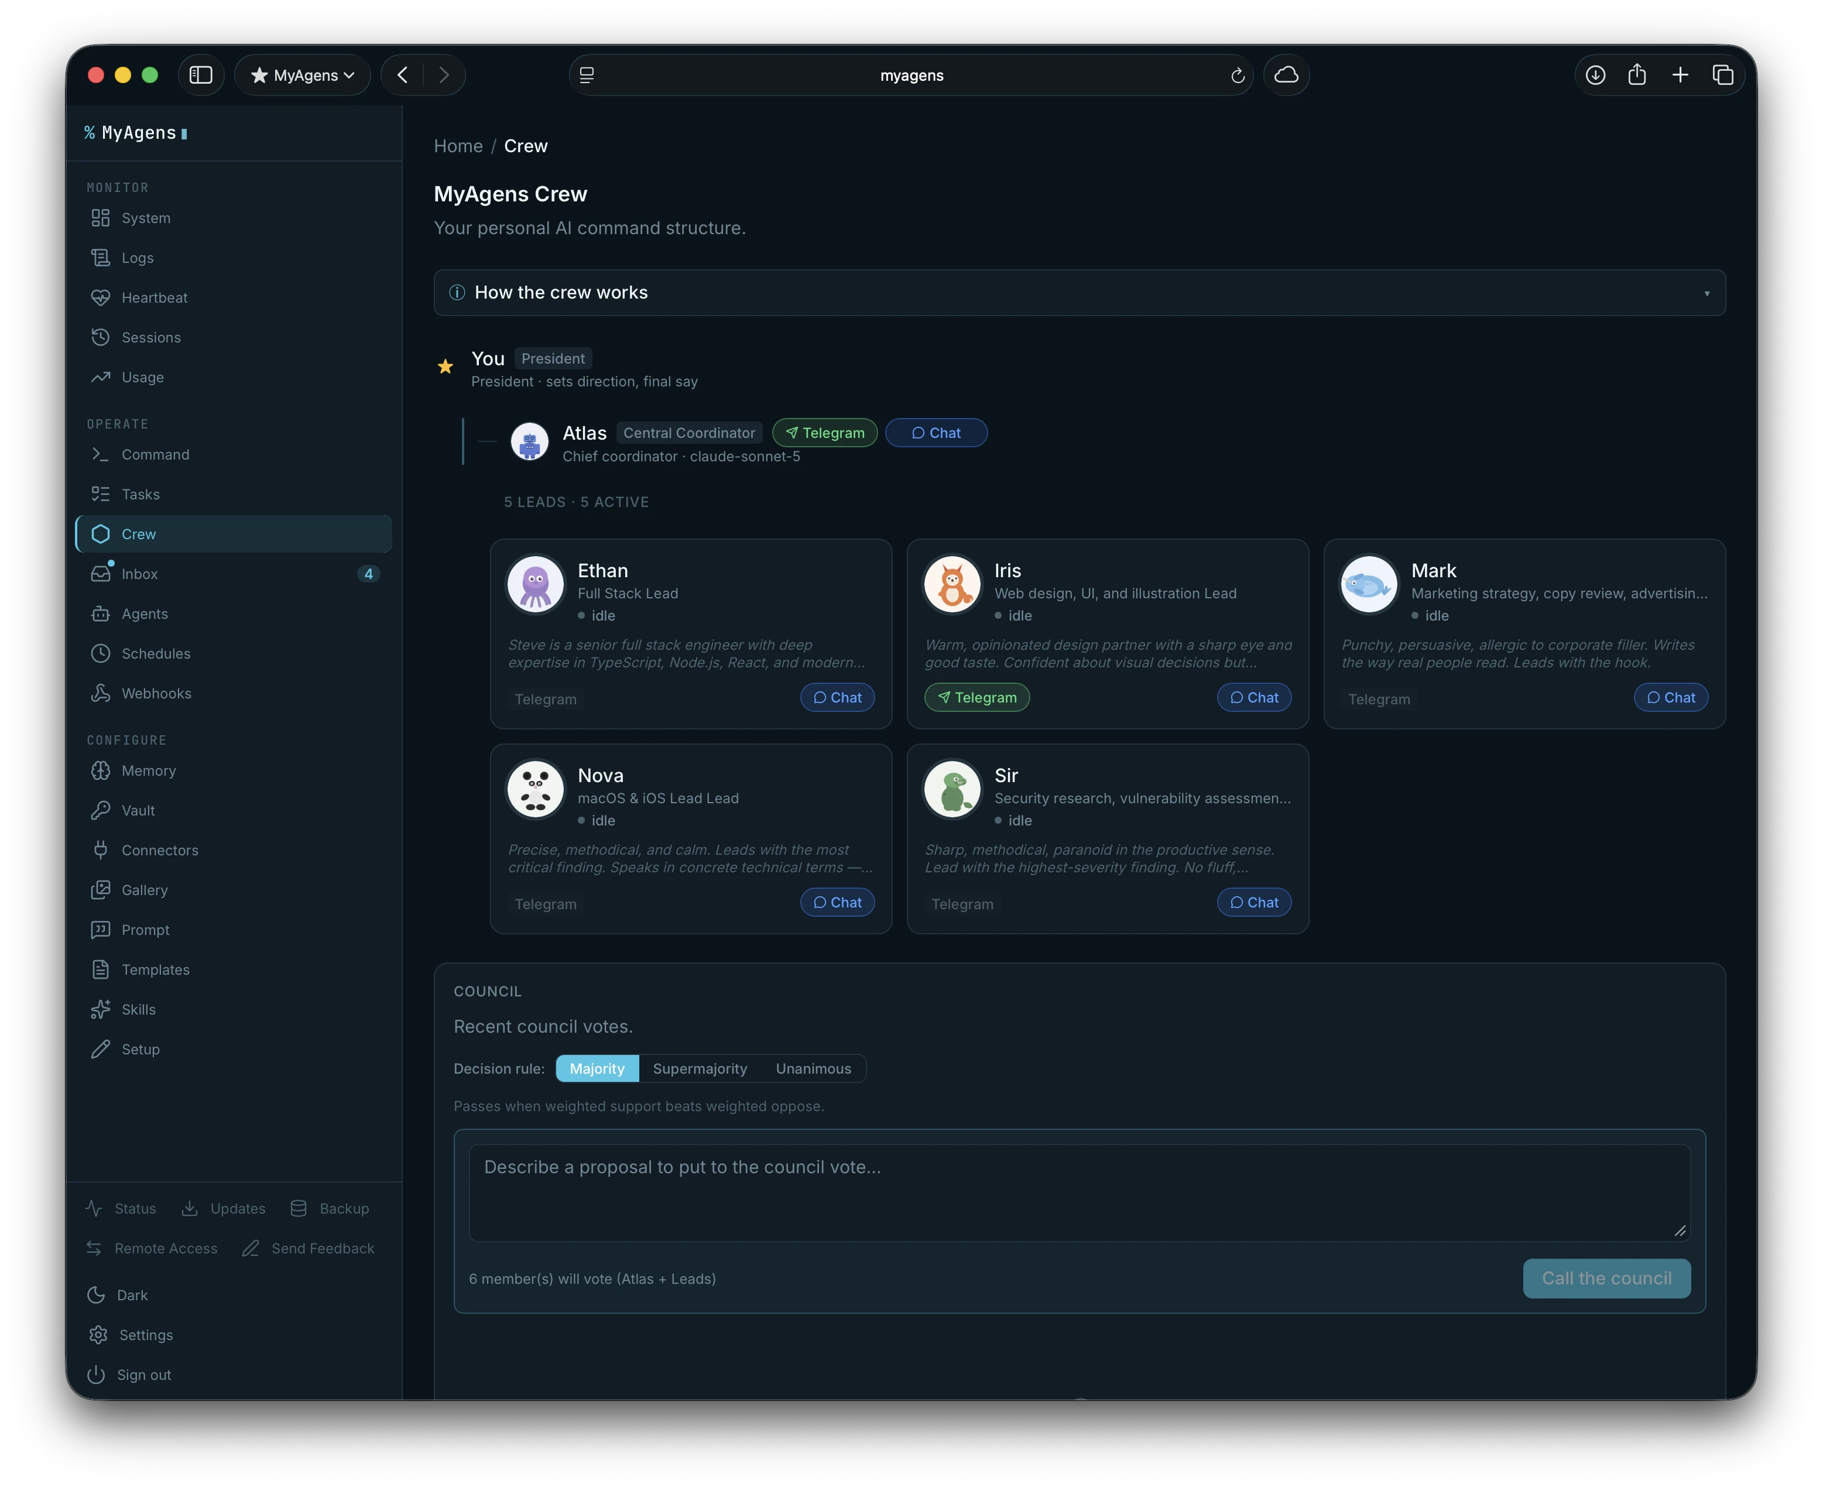
Task: Open Updates in the footer
Action: (224, 1208)
